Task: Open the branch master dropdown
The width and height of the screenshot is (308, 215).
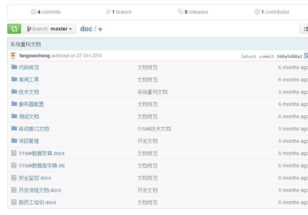Action: pyautogui.click(x=49, y=29)
